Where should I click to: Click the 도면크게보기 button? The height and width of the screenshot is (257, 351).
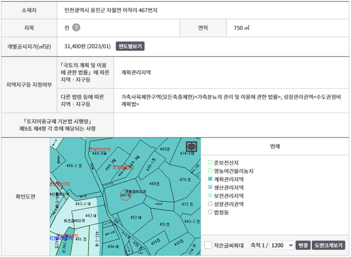click(328, 245)
